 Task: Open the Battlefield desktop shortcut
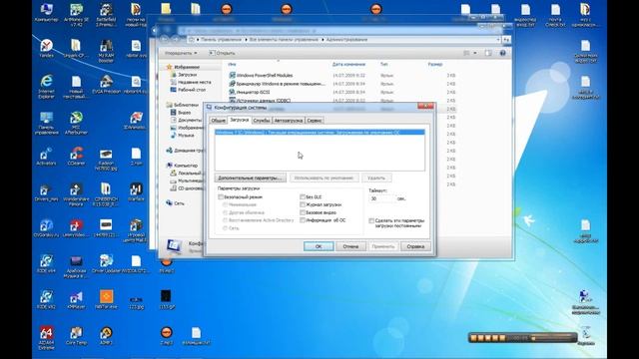coord(106,15)
